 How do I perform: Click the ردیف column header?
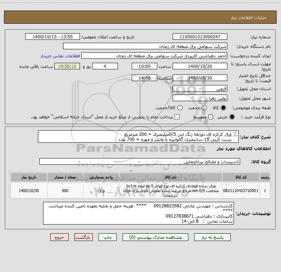click(x=265, y=177)
